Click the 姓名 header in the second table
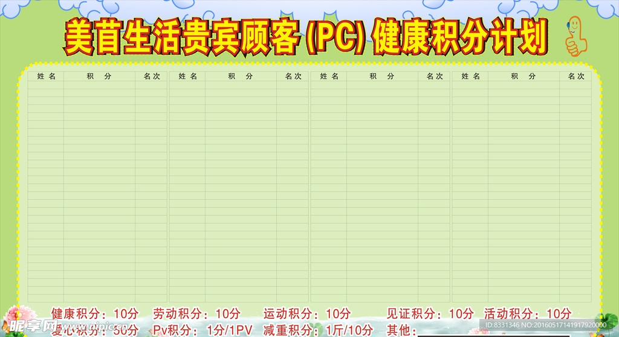 (187, 76)
